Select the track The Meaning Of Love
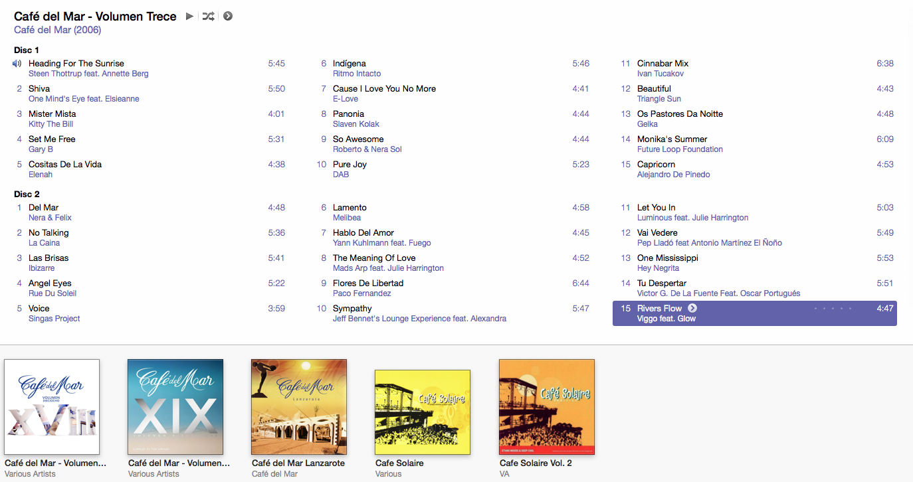Image resolution: width=913 pixels, height=482 pixels. click(374, 258)
